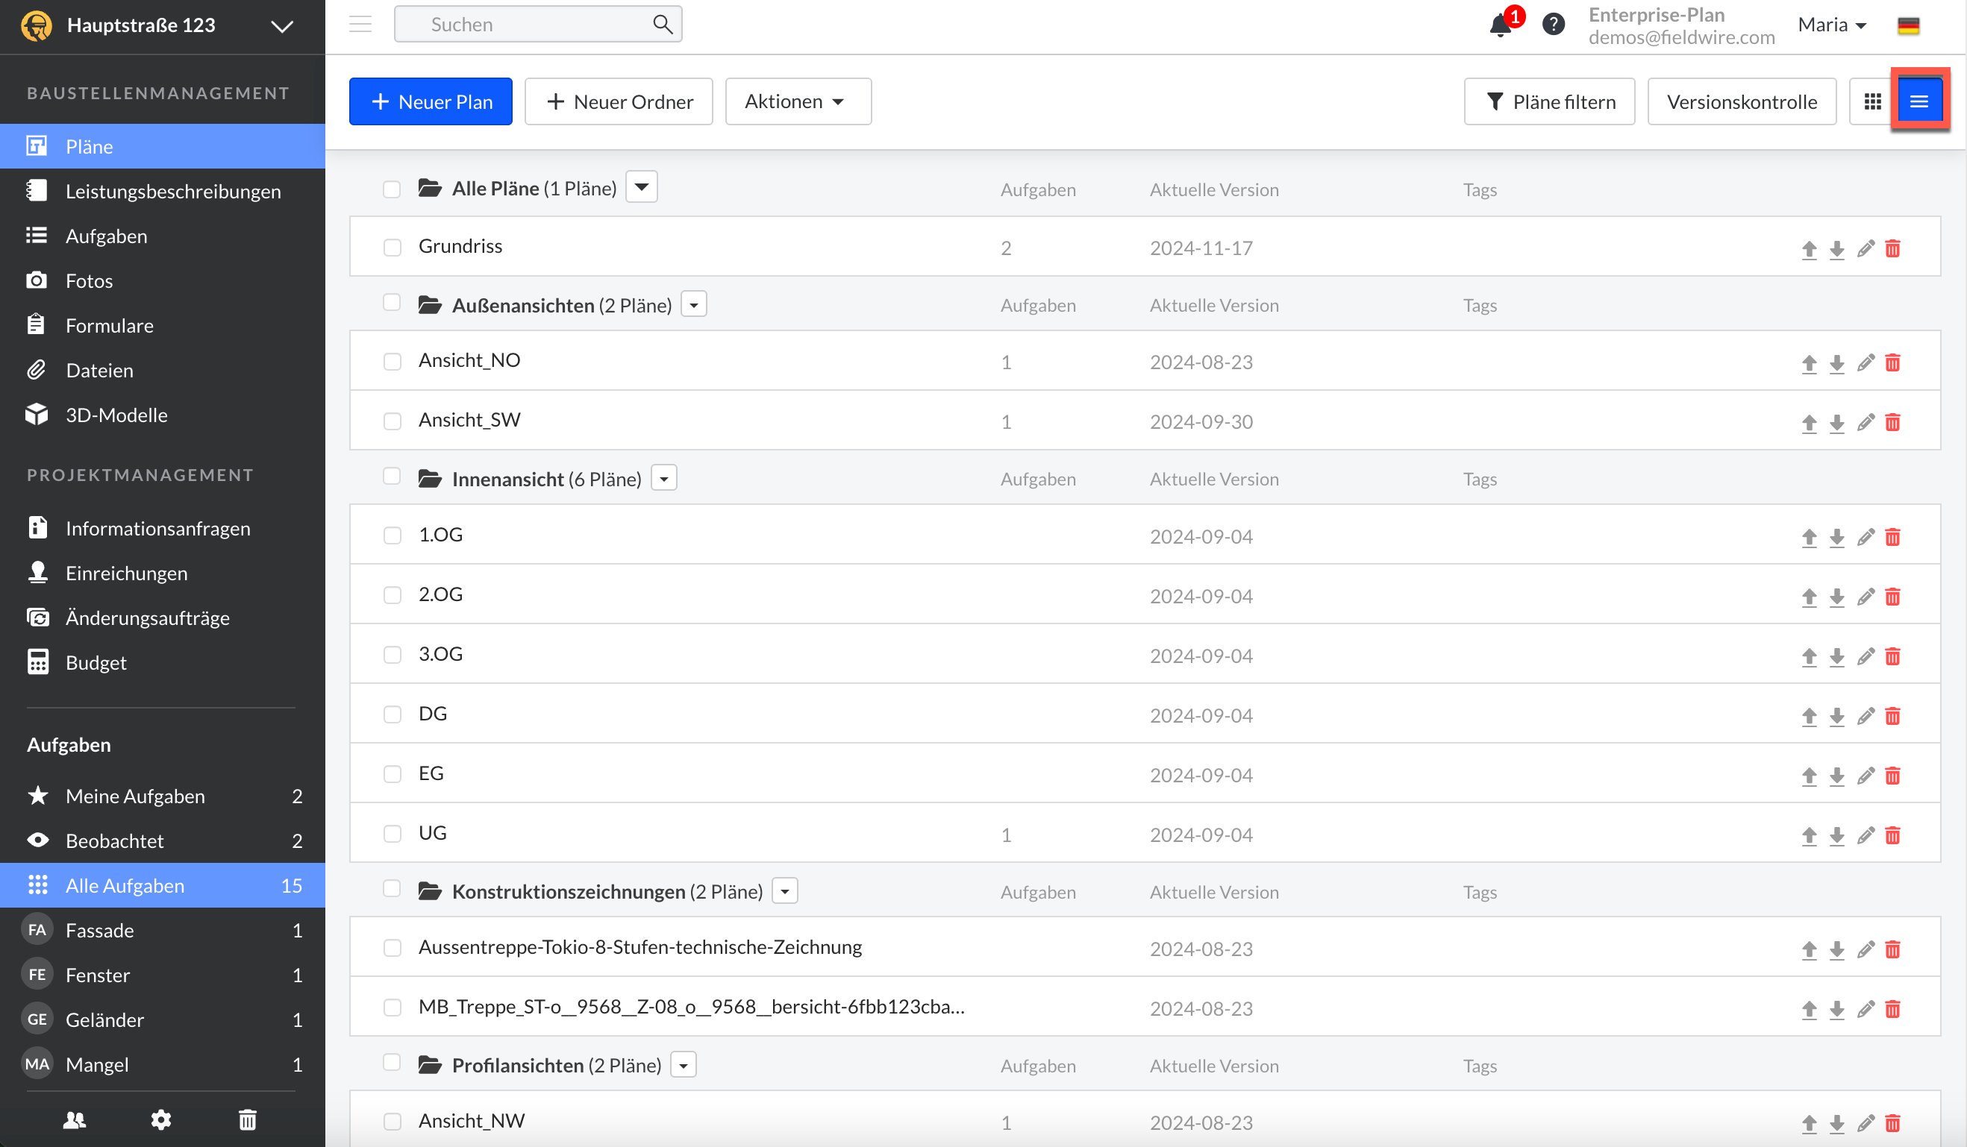Open Dateien section
The height and width of the screenshot is (1147, 1967).
163,371
